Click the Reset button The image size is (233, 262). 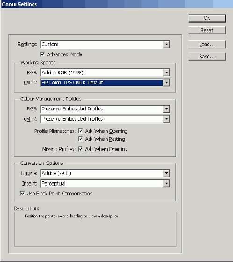click(x=207, y=30)
